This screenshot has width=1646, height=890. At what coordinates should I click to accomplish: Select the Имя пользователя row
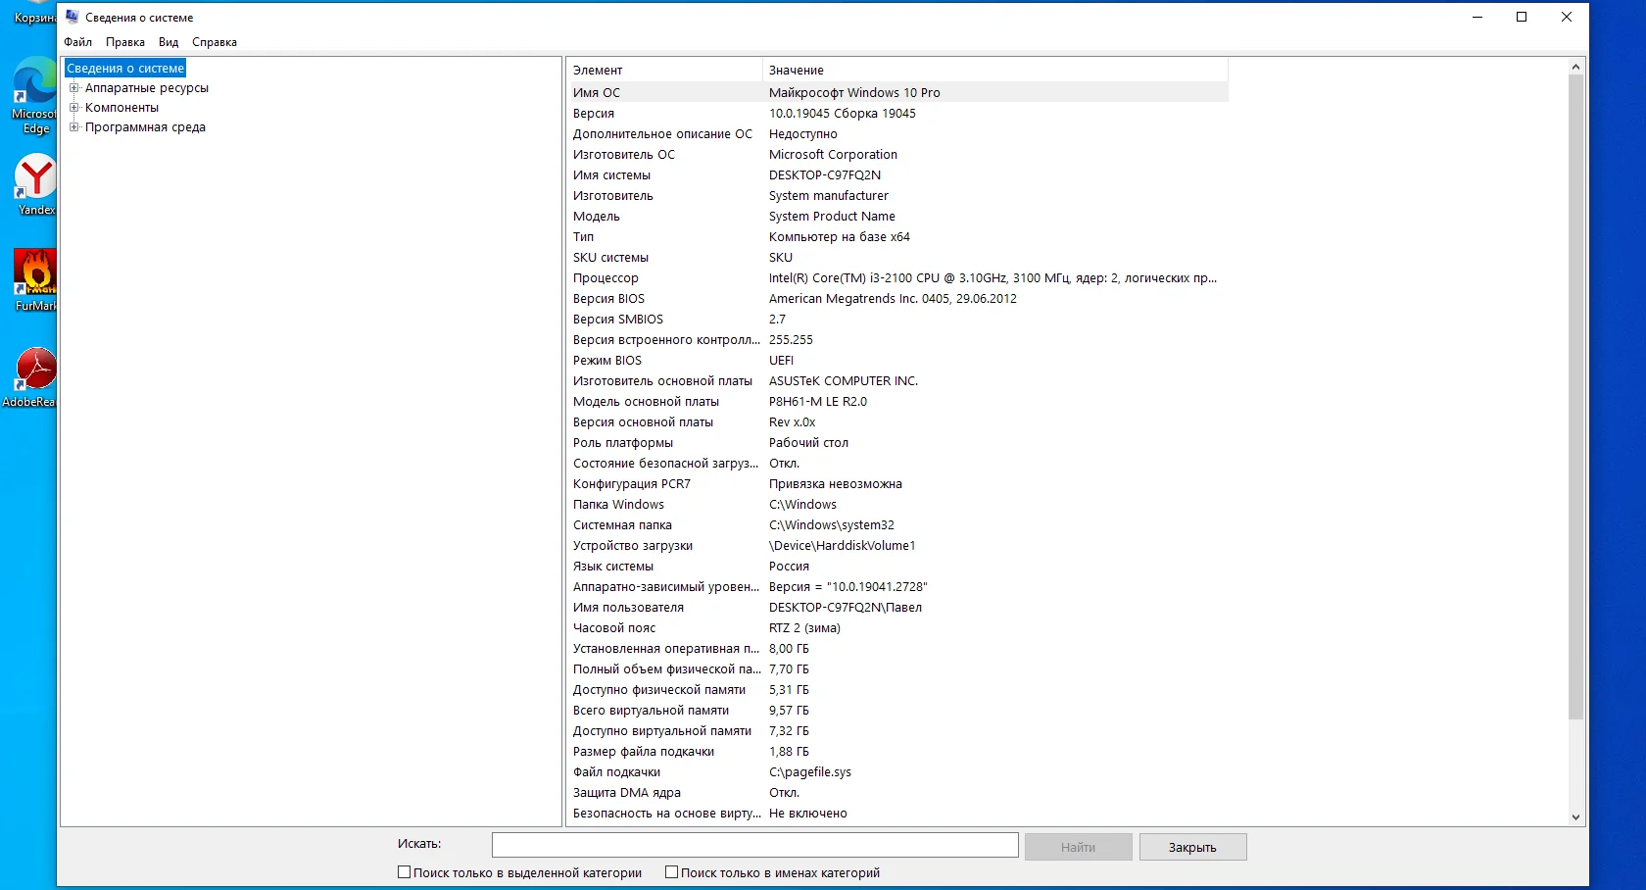coord(897,608)
